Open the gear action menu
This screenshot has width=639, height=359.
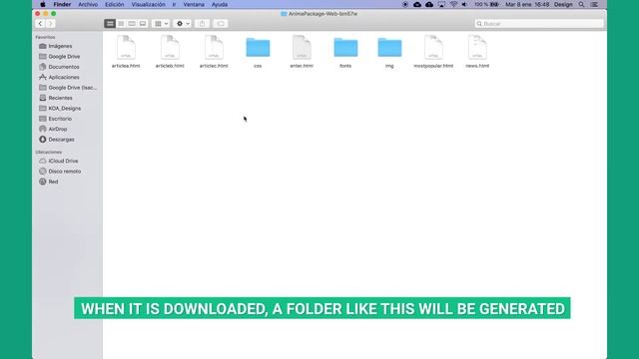[182, 24]
